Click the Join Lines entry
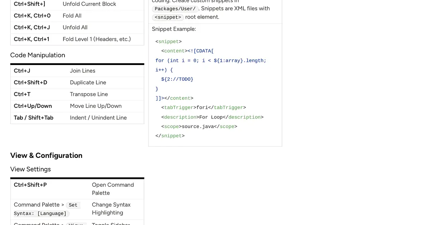The image size is (430, 225). 77,71
